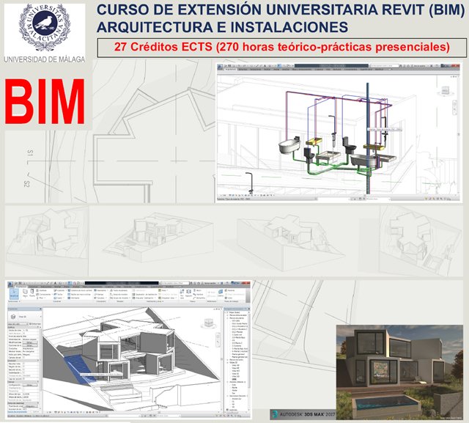Pick the Suelo floor tool
Viewport: 469px width, 423px height.
click(58, 298)
